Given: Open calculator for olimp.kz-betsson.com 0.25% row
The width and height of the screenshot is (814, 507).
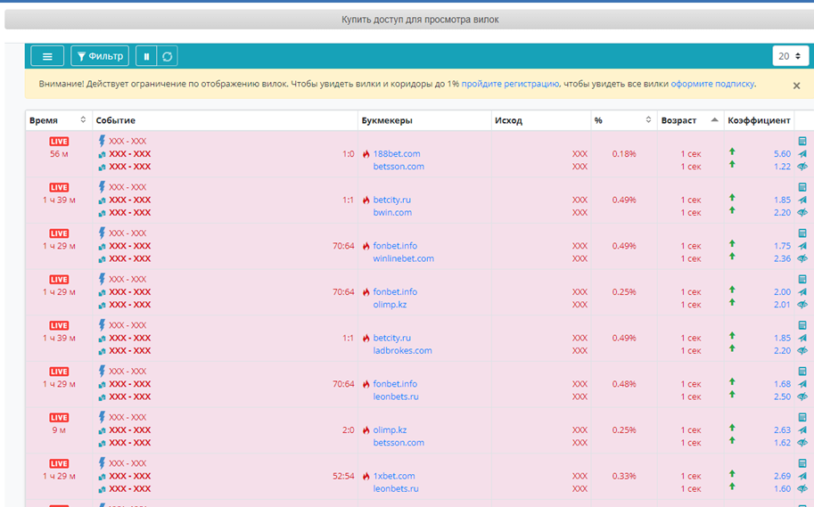Looking at the screenshot, I should click(802, 417).
